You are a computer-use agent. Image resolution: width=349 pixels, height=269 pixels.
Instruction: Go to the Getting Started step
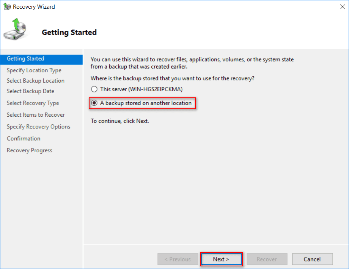pyautogui.click(x=25, y=59)
